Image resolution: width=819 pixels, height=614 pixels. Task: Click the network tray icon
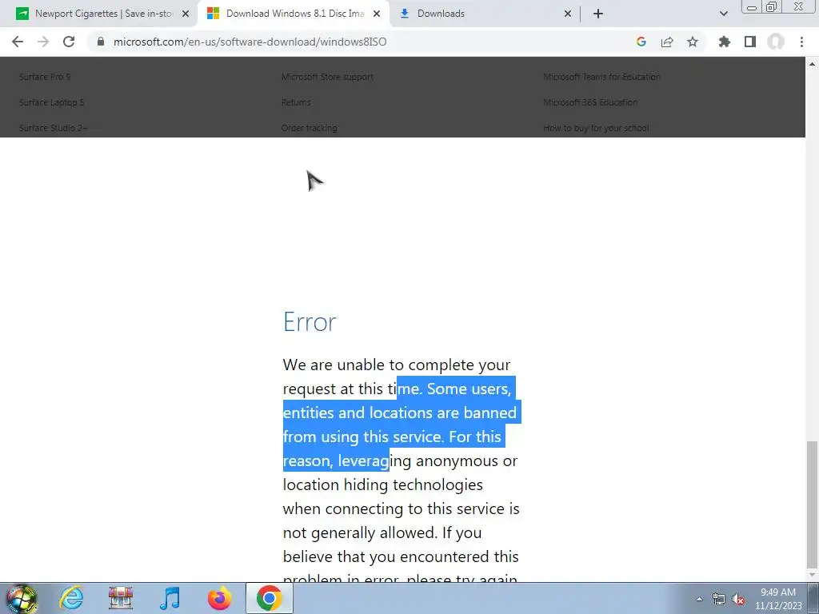click(x=719, y=599)
